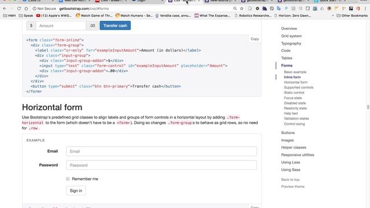Open What The Expanse bookmark
Viewport: 370px width, 208px height.
pyautogui.click(x=212, y=16)
